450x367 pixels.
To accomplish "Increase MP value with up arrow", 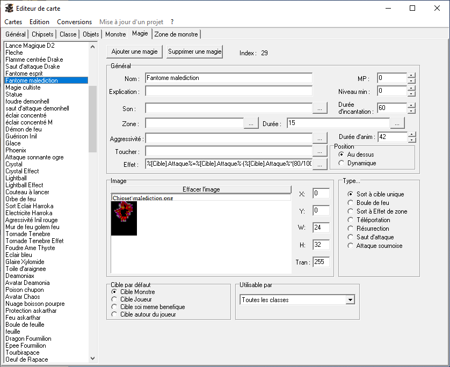I will pyautogui.click(x=411, y=75).
